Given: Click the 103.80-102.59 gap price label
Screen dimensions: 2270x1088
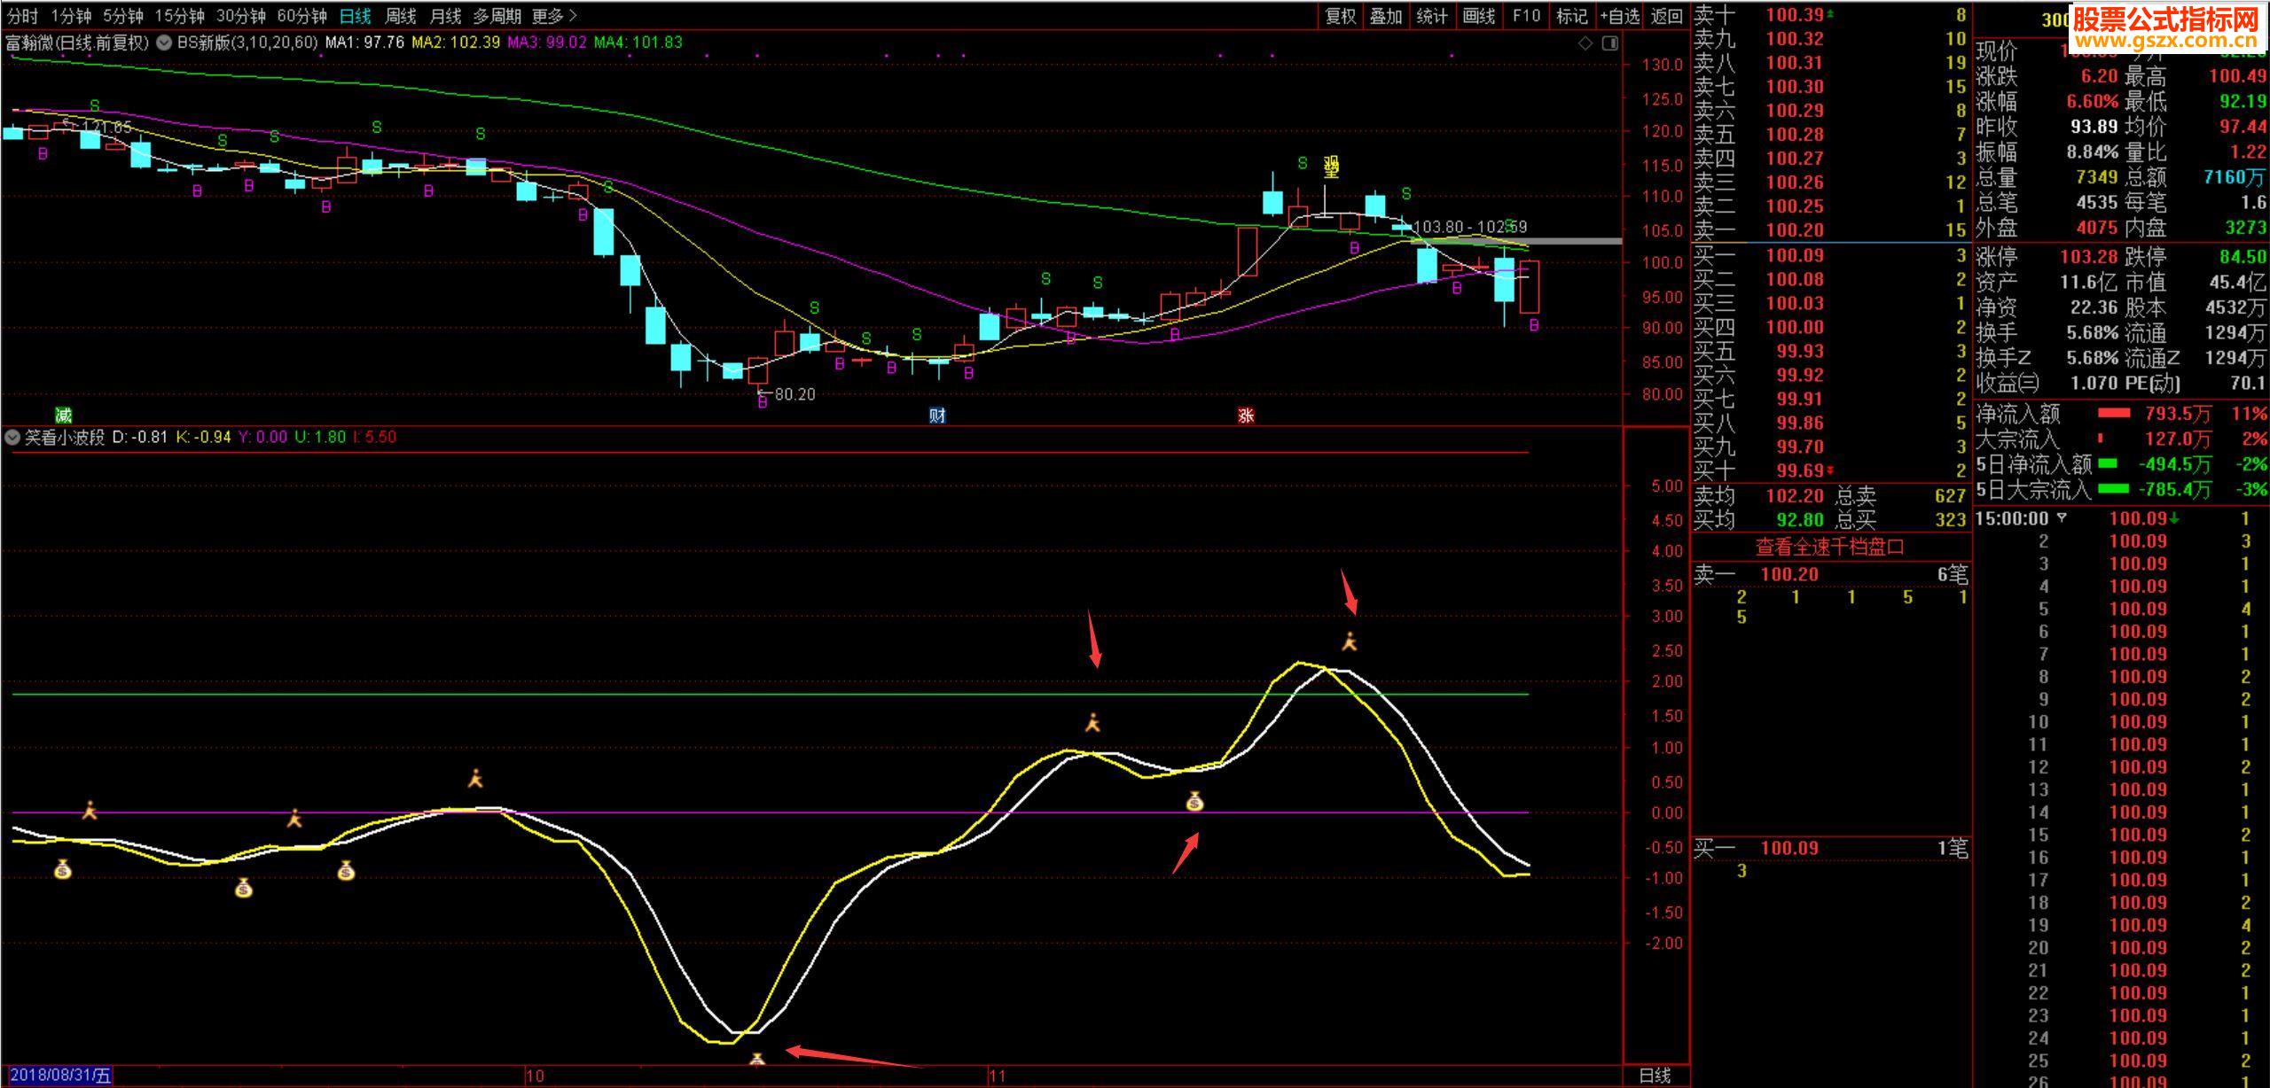Looking at the screenshot, I should tap(1470, 227).
